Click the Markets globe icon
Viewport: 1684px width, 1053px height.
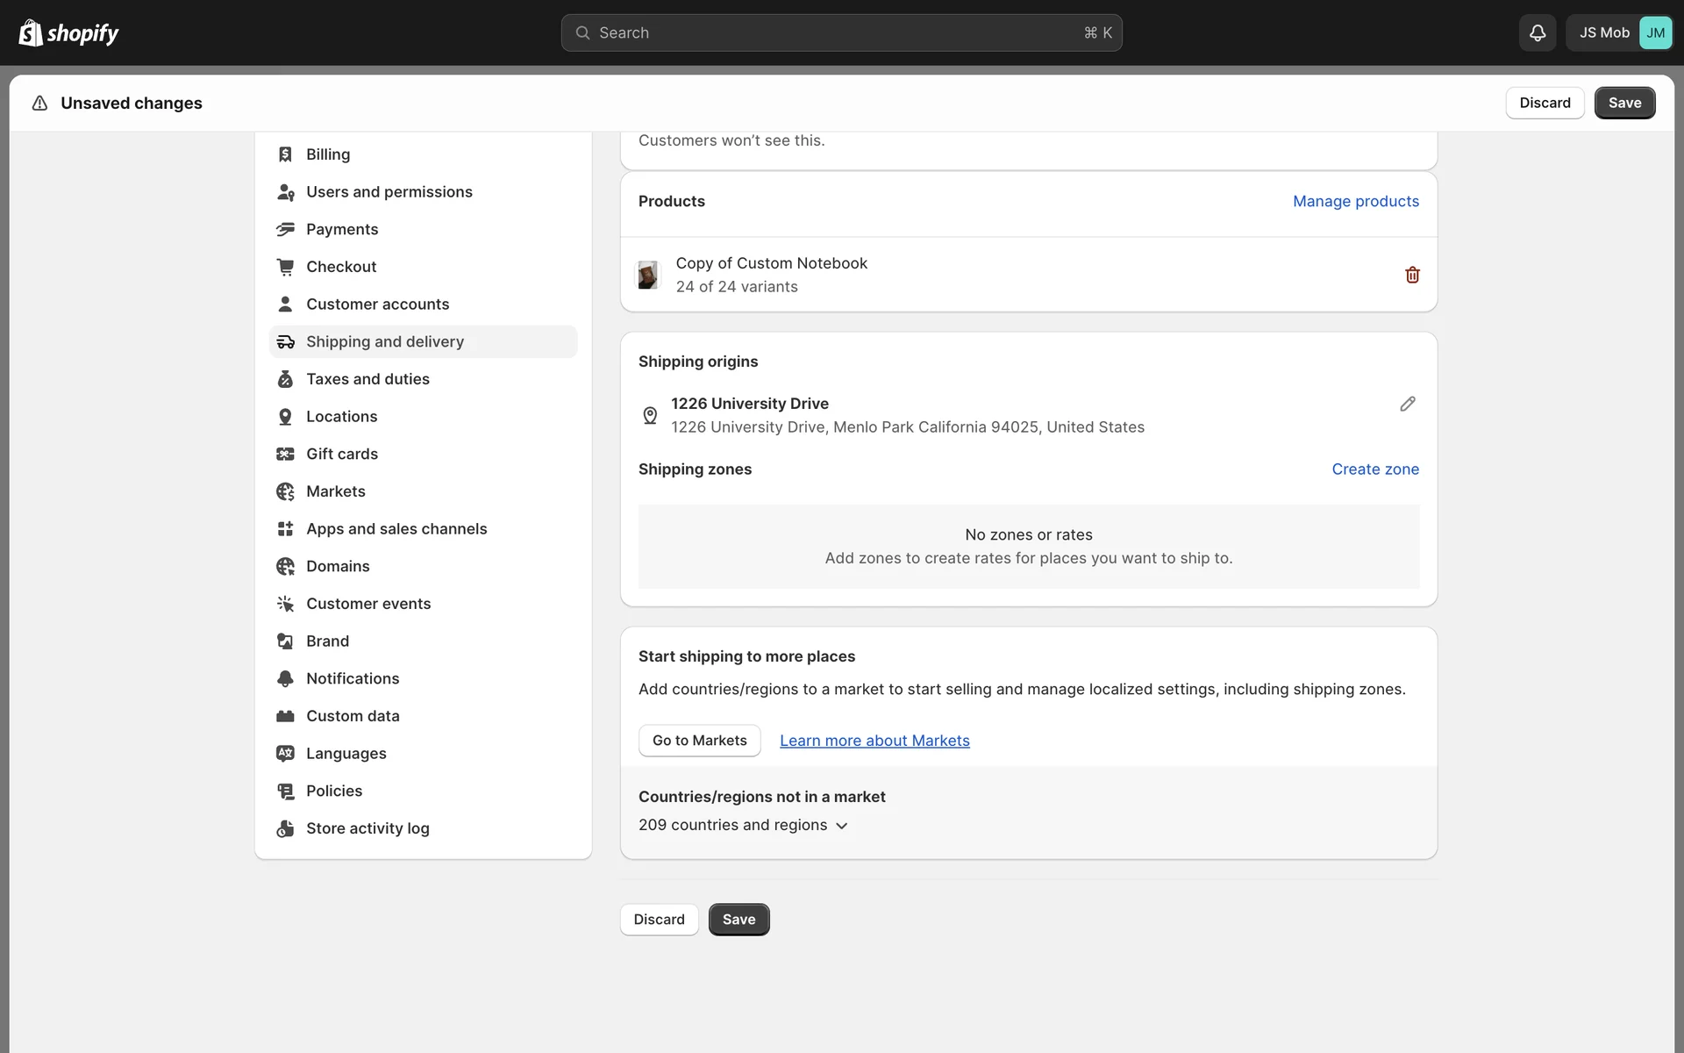[285, 491]
